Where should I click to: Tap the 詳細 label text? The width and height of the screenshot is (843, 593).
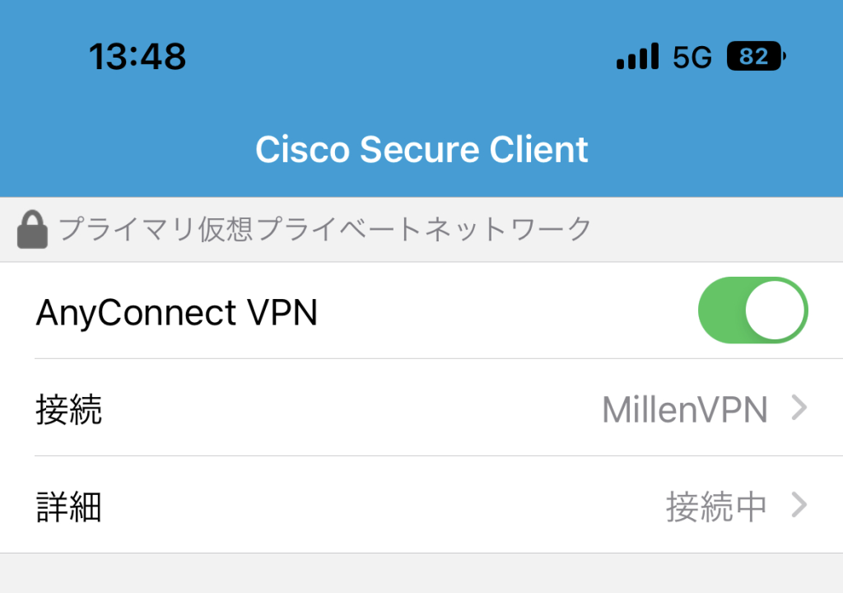(x=69, y=507)
